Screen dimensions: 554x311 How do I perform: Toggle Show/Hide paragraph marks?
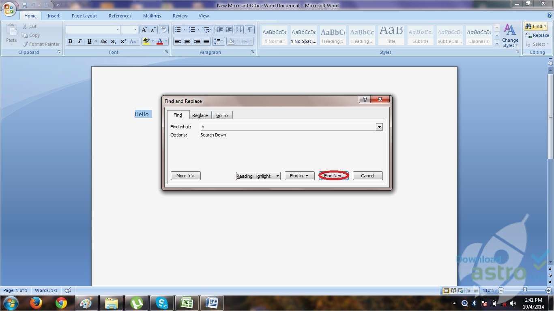(x=250, y=30)
